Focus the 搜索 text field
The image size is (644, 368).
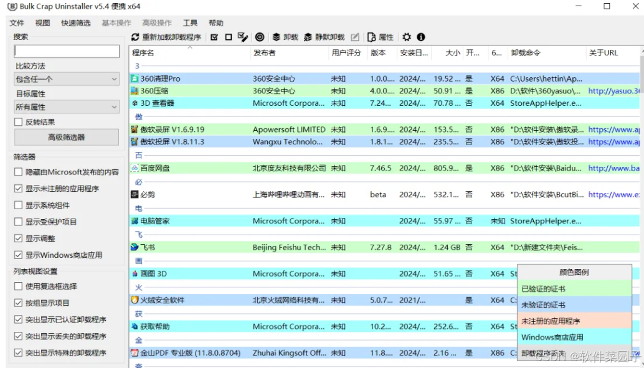pos(67,51)
